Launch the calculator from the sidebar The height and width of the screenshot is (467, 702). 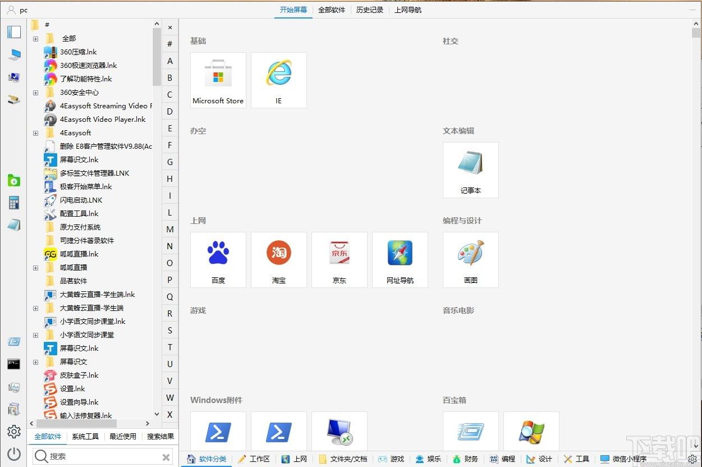click(x=14, y=203)
